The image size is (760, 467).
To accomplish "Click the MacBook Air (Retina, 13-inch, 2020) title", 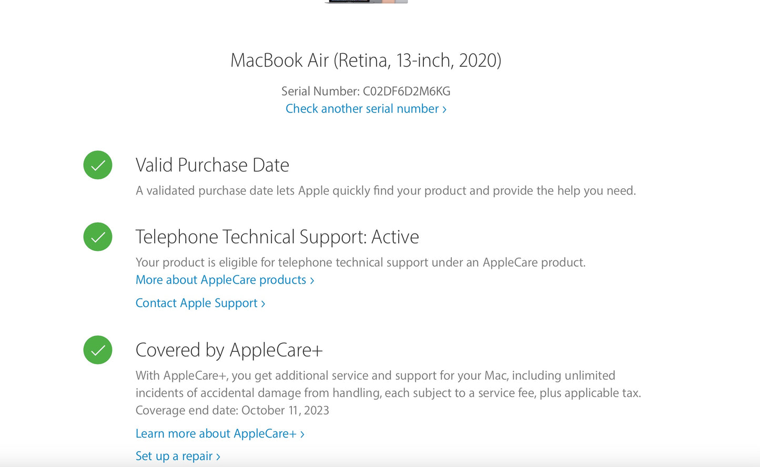I will click(366, 60).
